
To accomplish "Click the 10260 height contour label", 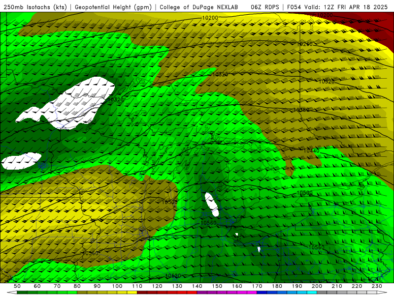I will point(305,44).
